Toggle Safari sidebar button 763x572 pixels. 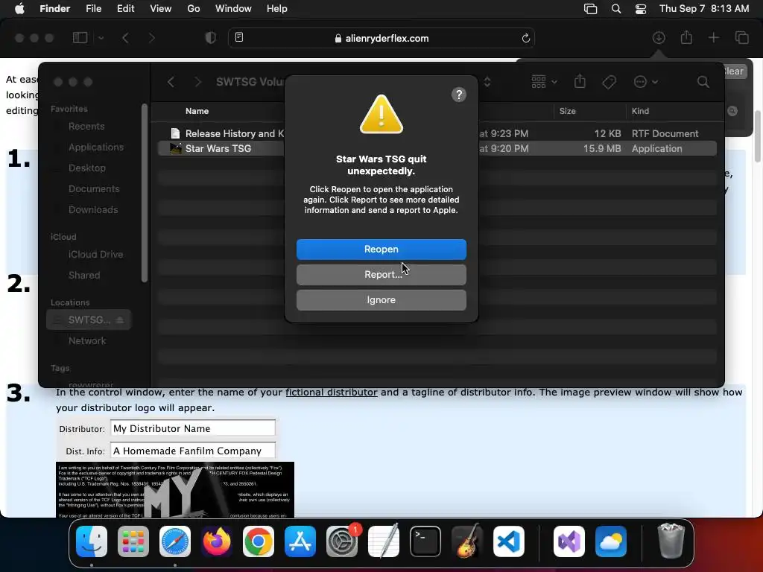point(80,38)
